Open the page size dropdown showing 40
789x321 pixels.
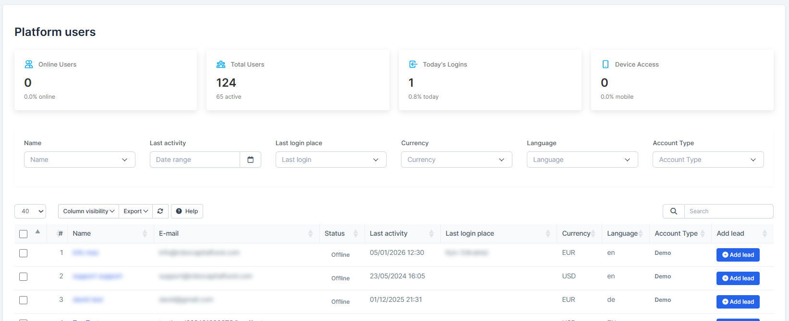30,211
